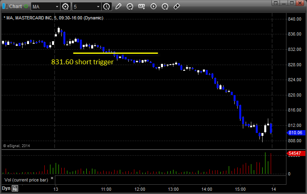The height and width of the screenshot is (194, 307).
Task: Click the 828.00 price axis label
Action: click(x=294, y=65)
